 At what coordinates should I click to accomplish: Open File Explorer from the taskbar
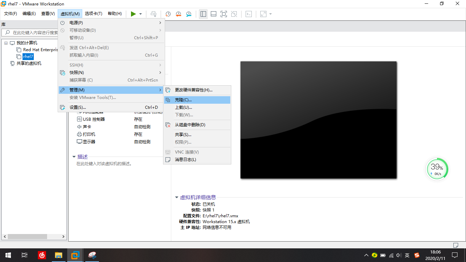coord(59,255)
